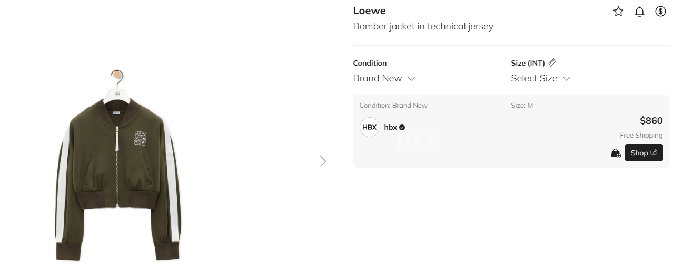Click the bomber jacket product photo

coord(118,168)
